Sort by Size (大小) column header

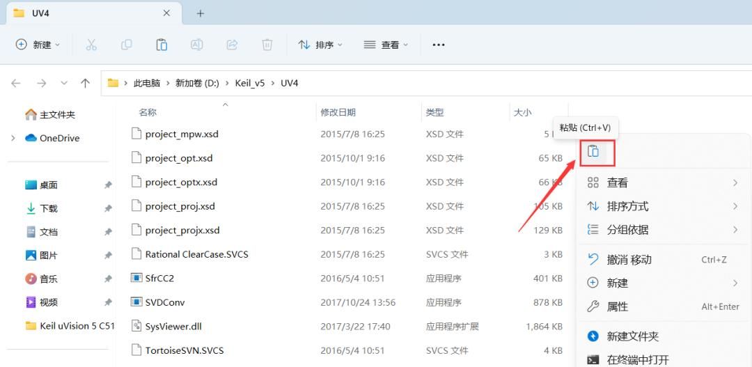pyautogui.click(x=523, y=112)
